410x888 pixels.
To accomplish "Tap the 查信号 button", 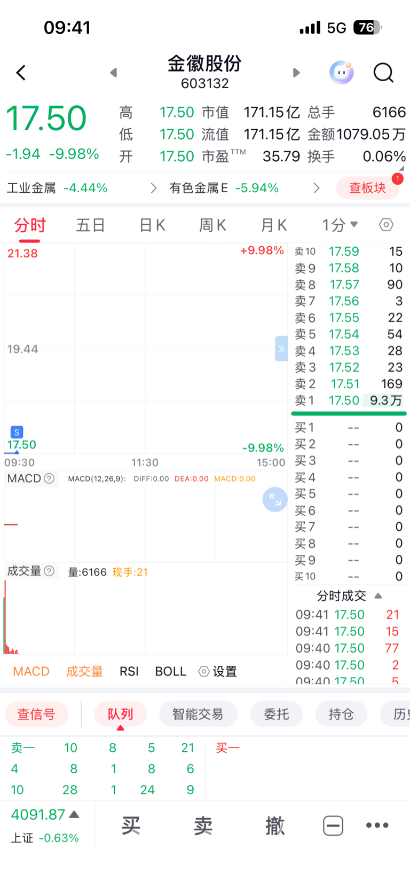I will click(36, 714).
